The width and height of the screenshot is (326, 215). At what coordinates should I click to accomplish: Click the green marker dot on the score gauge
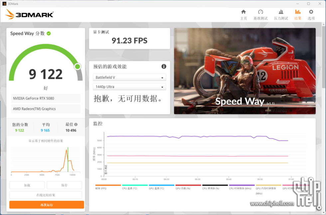78,67
